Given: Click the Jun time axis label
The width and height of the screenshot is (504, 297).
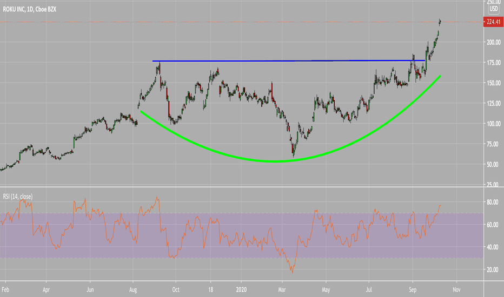Looking at the screenshot, I should (x=90, y=289).
